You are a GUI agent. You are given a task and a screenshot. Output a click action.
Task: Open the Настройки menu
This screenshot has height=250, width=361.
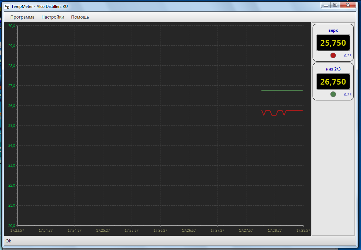point(53,17)
